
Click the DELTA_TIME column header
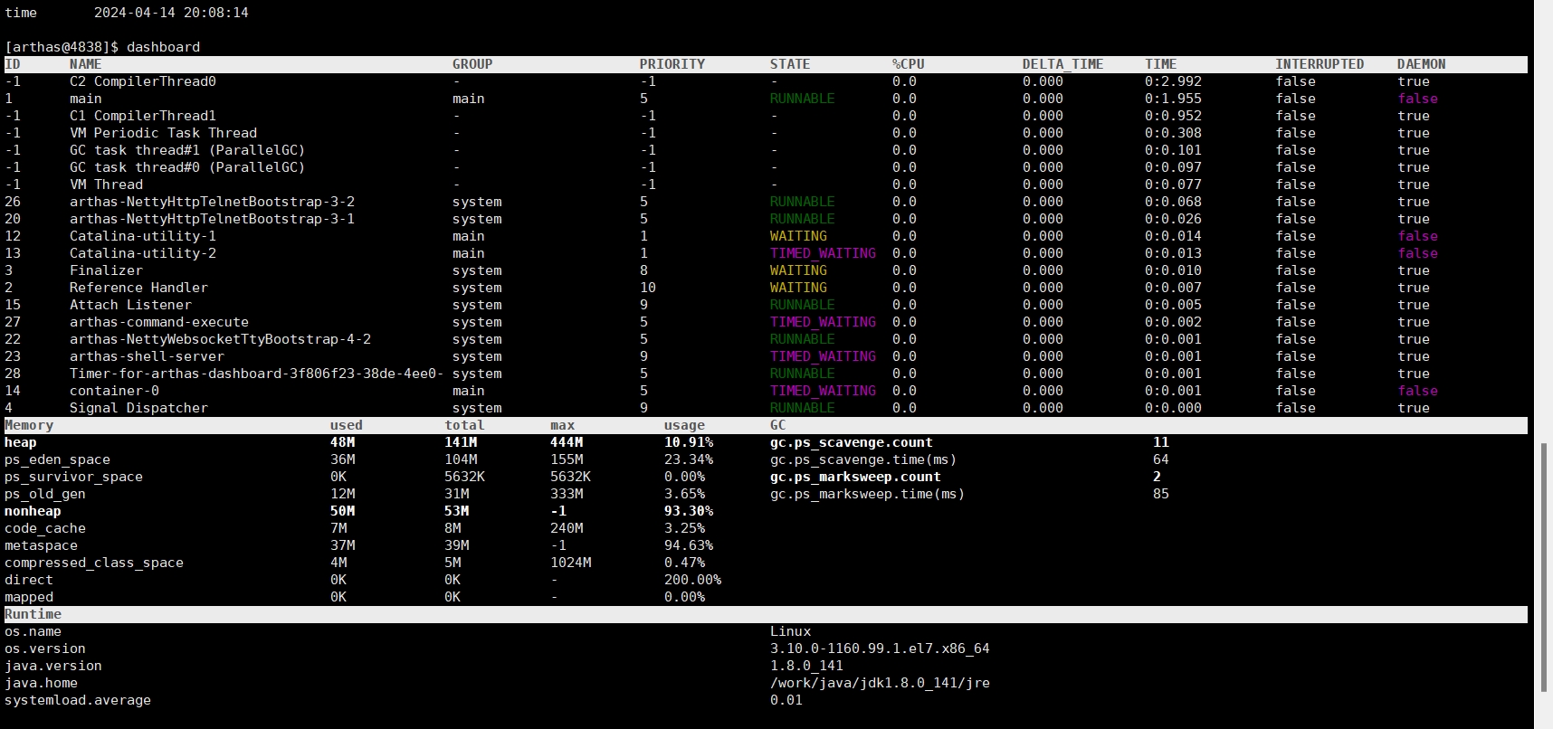point(1062,64)
